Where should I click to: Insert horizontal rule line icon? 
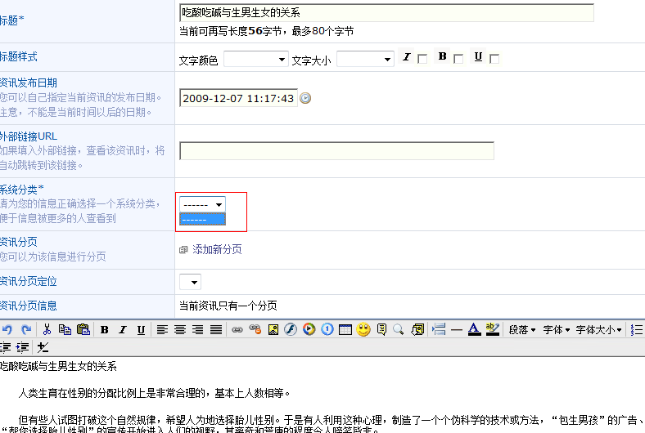click(457, 329)
